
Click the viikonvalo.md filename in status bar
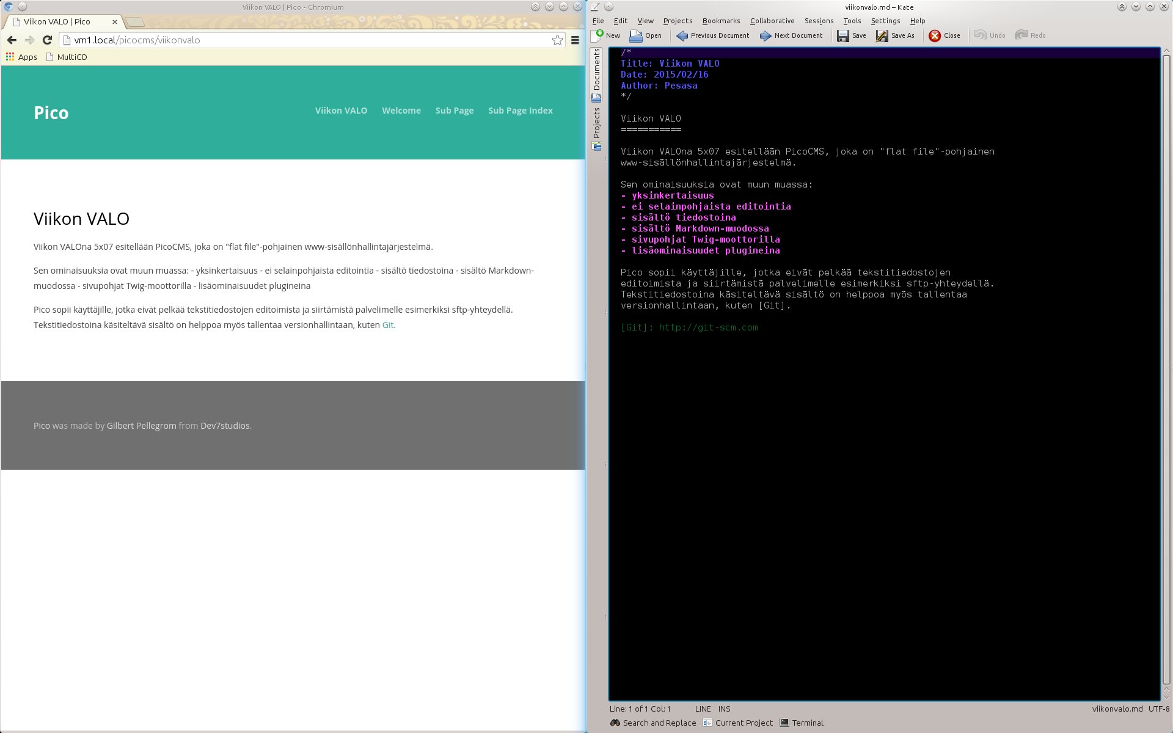point(1117,709)
